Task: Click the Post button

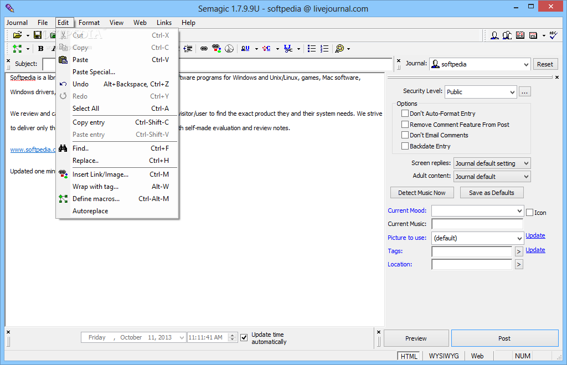Action: click(x=504, y=338)
